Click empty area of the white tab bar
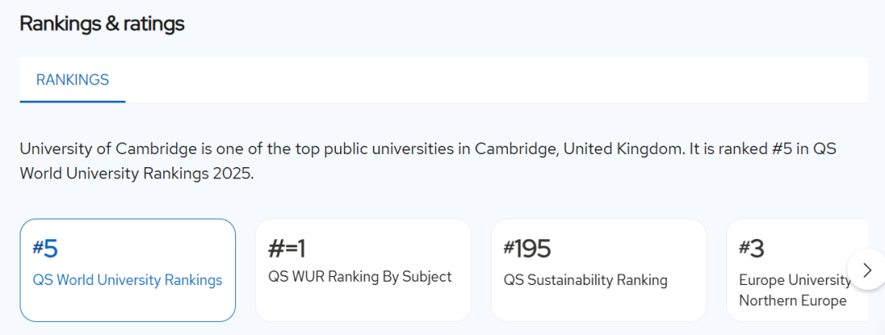 [x=497, y=80]
